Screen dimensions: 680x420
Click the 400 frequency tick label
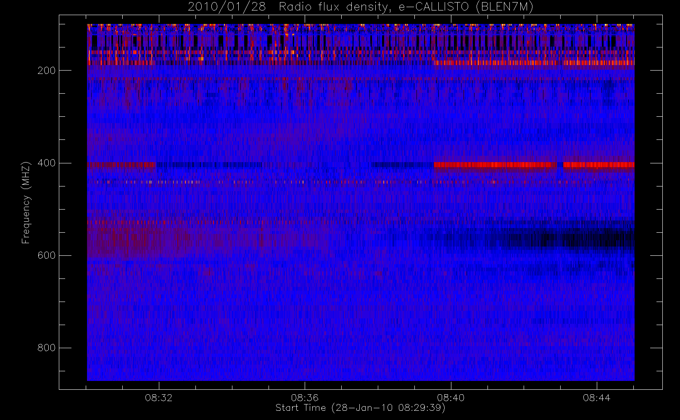pyautogui.click(x=46, y=163)
